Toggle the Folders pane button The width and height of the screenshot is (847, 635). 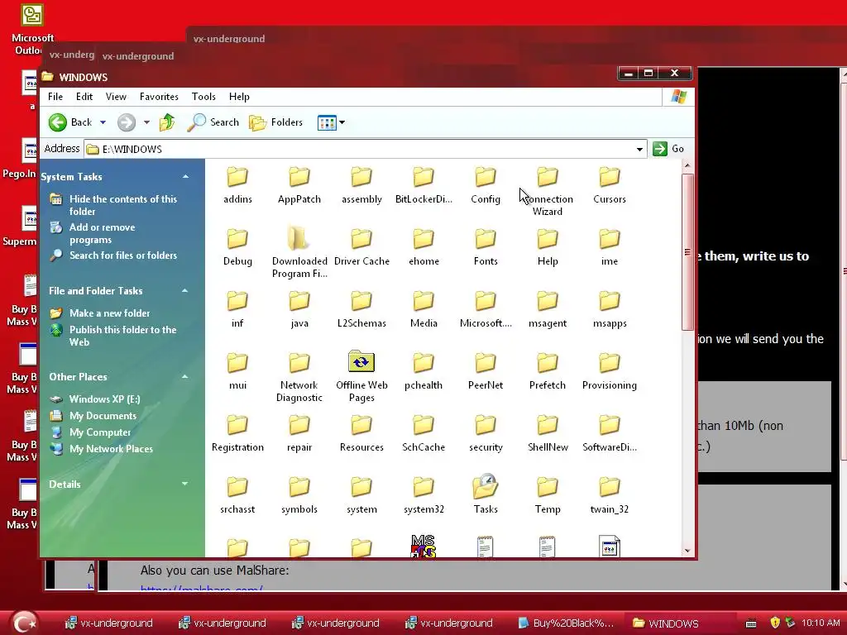(x=275, y=122)
